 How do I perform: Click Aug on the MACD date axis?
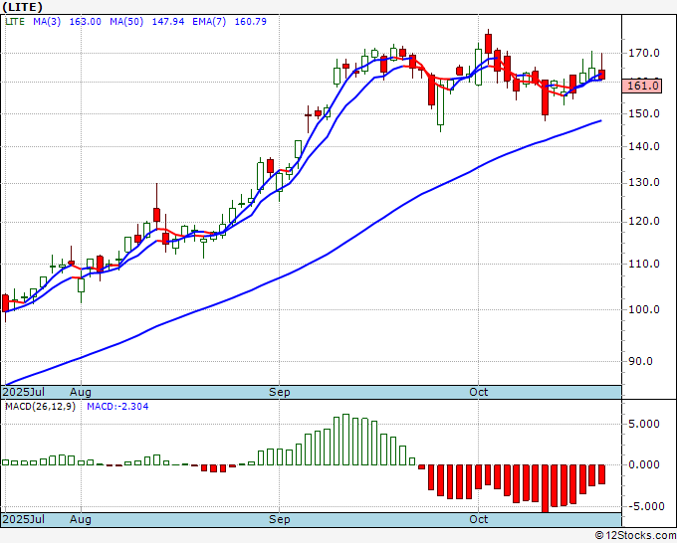(x=81, y=519)
